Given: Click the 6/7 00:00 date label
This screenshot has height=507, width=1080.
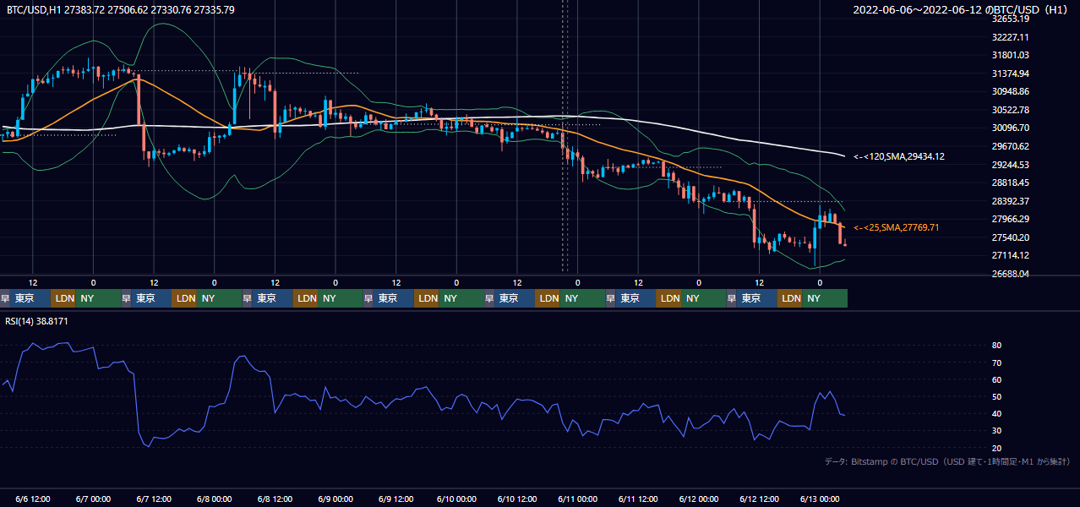Looking at the screenshot, I should pos(93,499).
